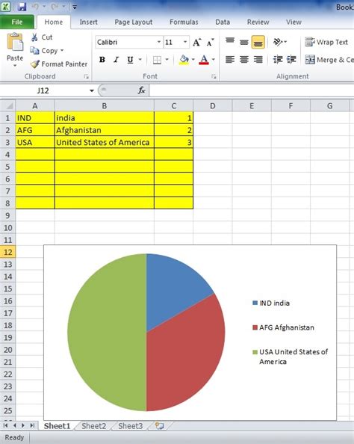Image resolution: width=354 pixels, height=444 pixels.
Task: Click the Redo arrow icon
Action: 55,6
